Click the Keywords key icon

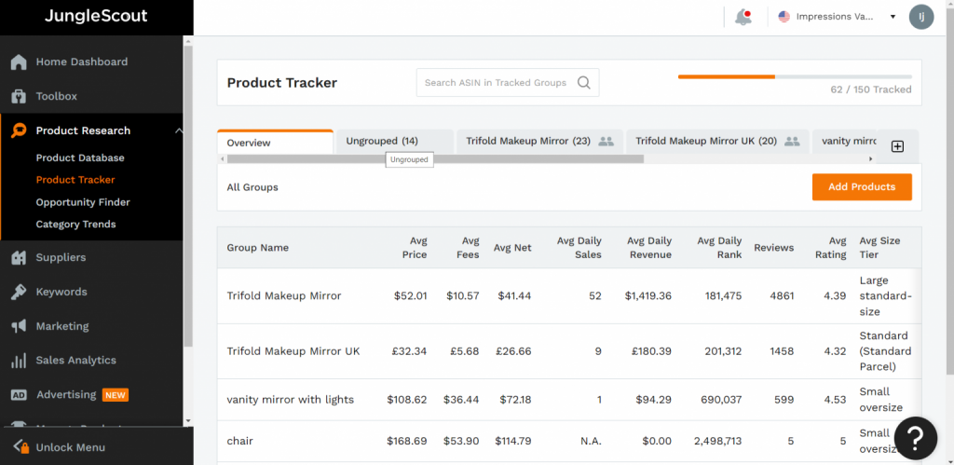click(x=19, y=293)
